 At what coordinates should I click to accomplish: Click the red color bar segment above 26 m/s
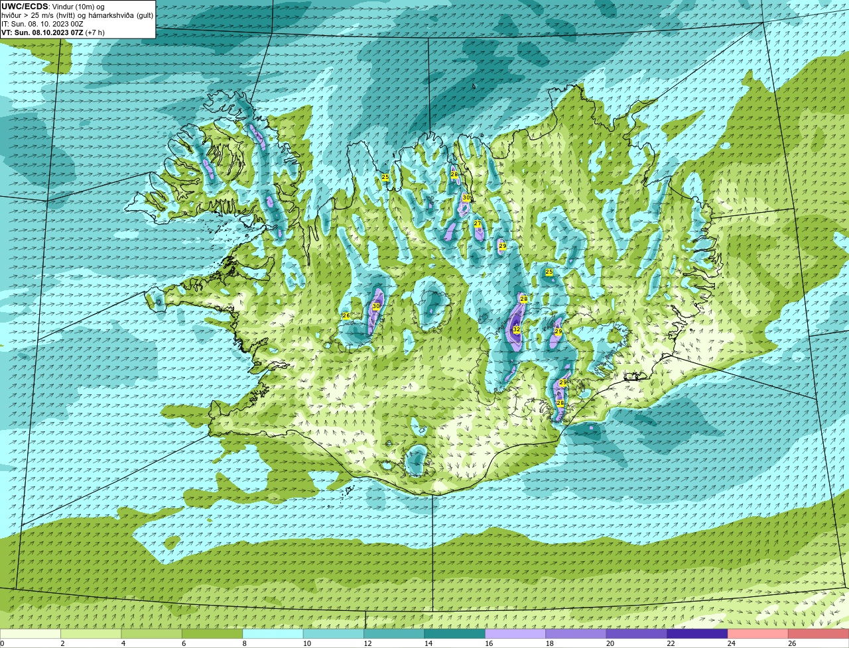point(819,633)
